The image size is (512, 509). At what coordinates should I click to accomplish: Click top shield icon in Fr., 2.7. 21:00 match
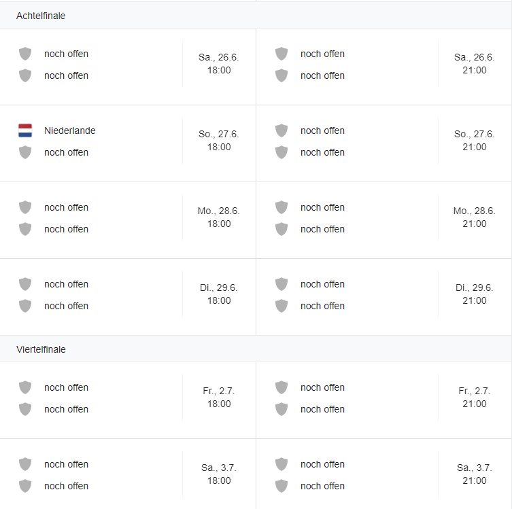281,387
